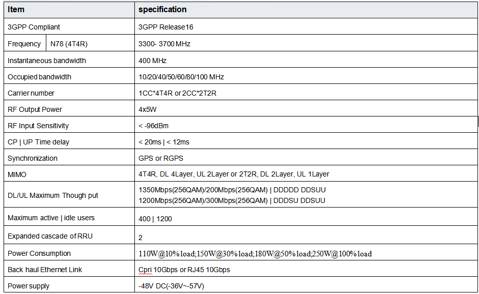Click the 'Item' header cell
The width and height of the screenshot is (479, 294).
[x=16, y=10]
